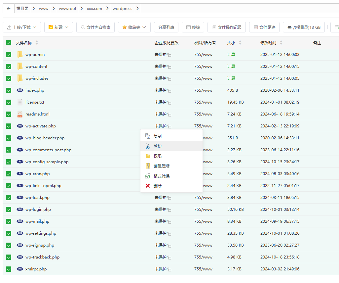Uncheck the xmlrpc.php file checkbox
This screenshot has height=283, width=339.
8,269
